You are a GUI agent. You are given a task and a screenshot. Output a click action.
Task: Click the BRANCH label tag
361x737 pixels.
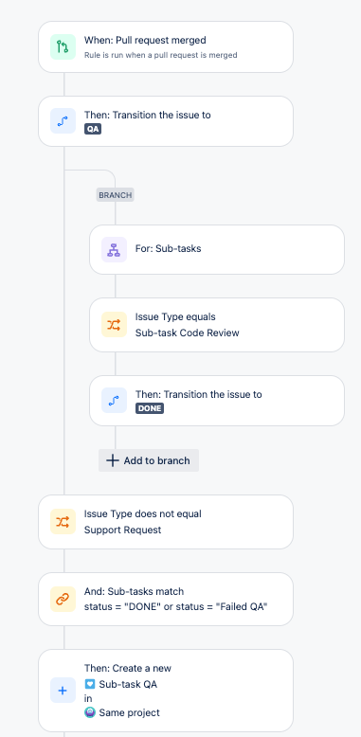pos(116,194)
